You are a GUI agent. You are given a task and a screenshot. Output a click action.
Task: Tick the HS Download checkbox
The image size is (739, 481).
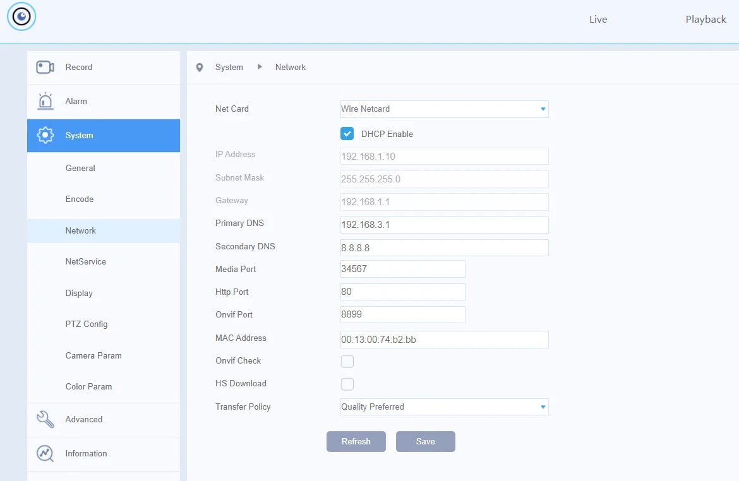point(347,384)
